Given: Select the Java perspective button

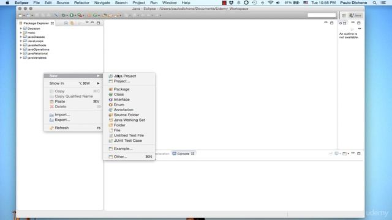Looking at the screenshot, I should [x=355, y=15].
